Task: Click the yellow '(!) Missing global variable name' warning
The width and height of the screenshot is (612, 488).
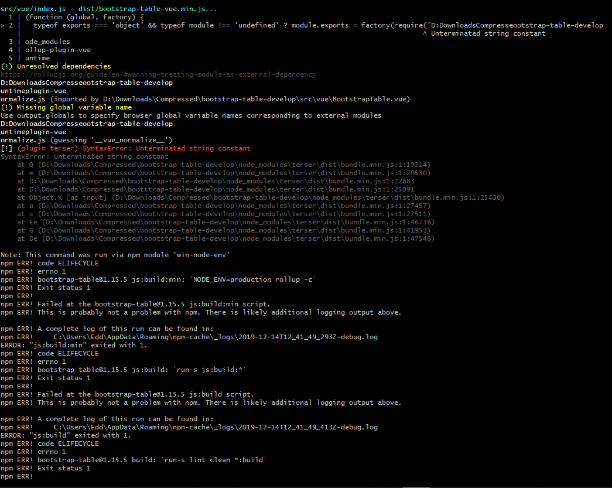Action: 66,107
